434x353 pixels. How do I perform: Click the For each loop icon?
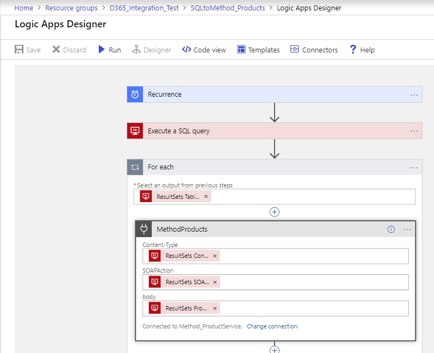pos(135,167)
